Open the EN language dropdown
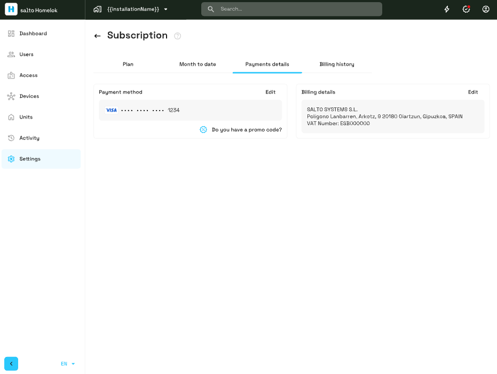Image resolution: width=497 pixels, height=374 pixels. 68,363
